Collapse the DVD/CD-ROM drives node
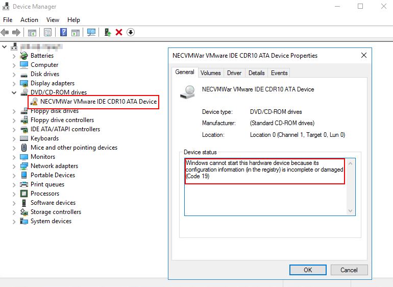Image resolution: width=393 pixels, height=287 pixels. pyautogui.click(x=14, y=92)
